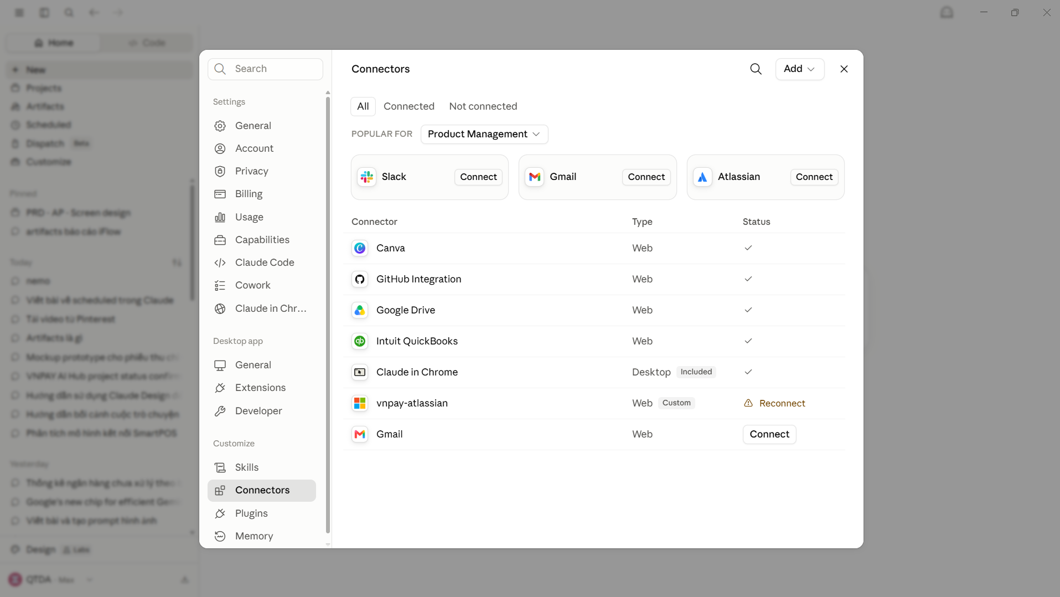Click Connect in the Gmail list row

pos(769,434)
